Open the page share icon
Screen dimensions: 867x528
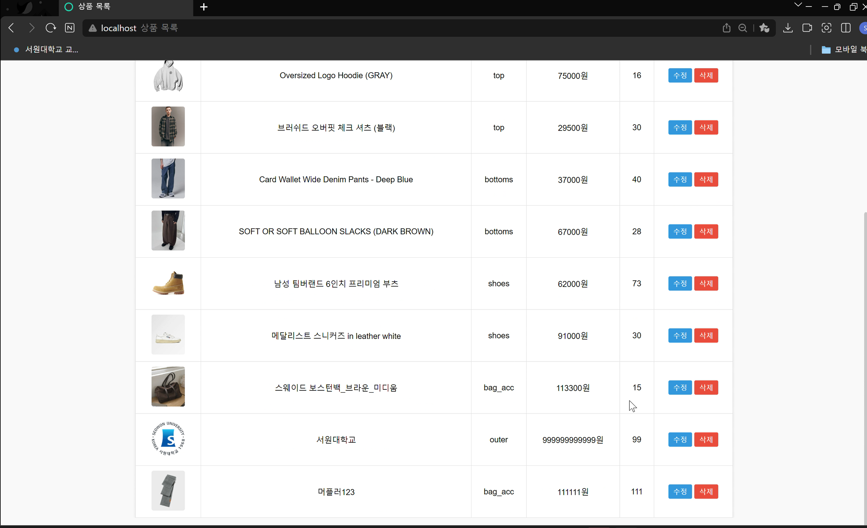click(x=726, y=28)
